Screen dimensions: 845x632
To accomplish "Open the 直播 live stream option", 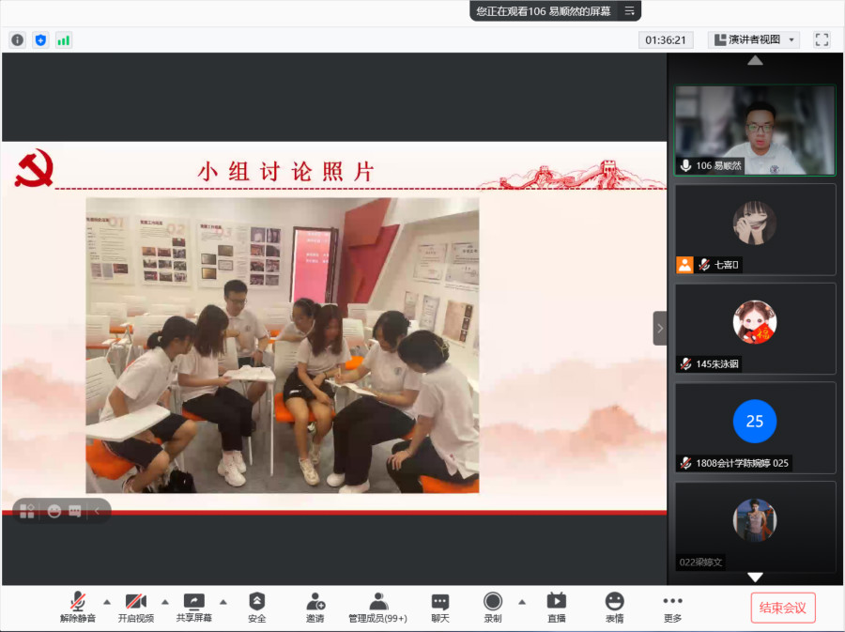I will tap(556, 606).
